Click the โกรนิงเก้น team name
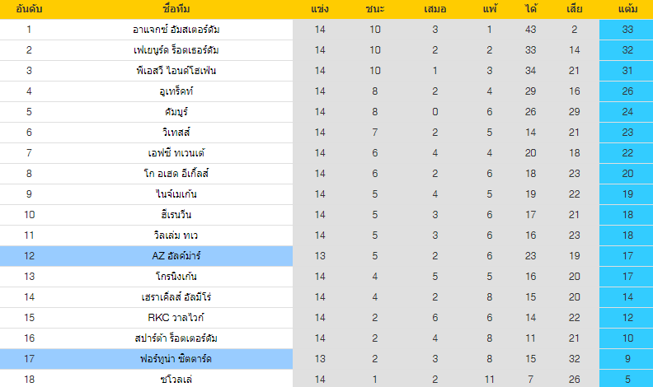 [x=176, y=277]
